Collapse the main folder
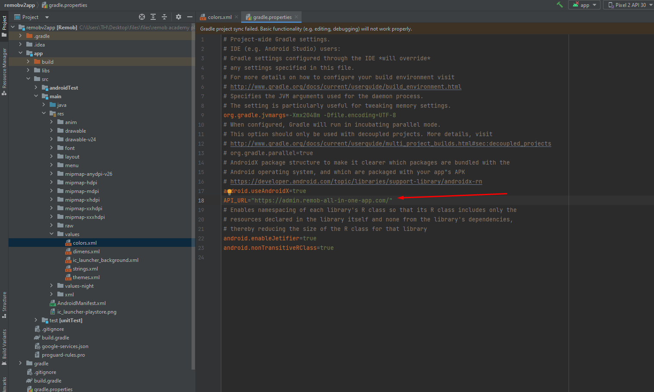This screenshot has width=654, height=392. click(x=36, y=96)
